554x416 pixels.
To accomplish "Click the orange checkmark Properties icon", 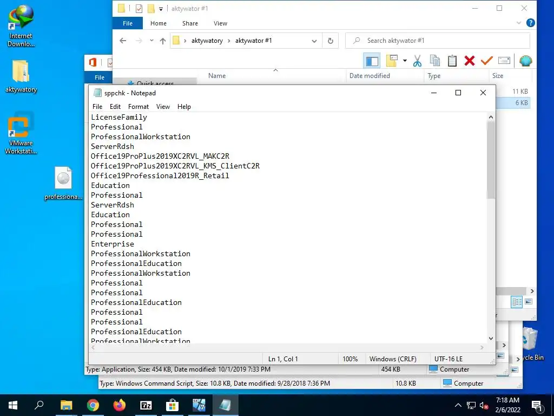I will click(486, 61).
